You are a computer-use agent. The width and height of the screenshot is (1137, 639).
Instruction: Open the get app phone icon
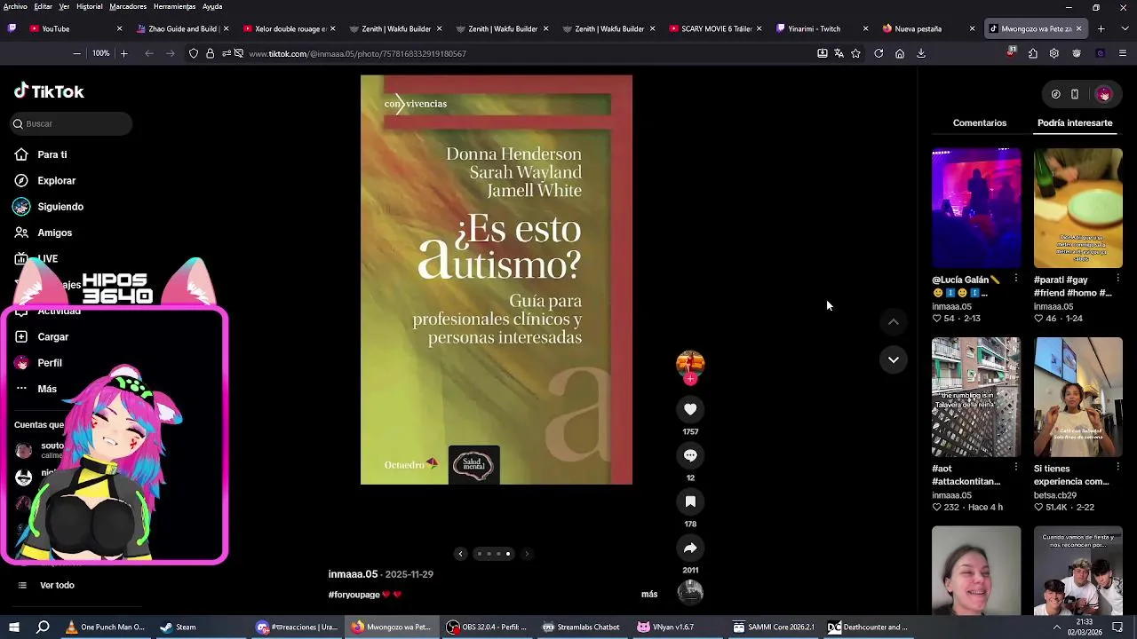coord(1075,94)
